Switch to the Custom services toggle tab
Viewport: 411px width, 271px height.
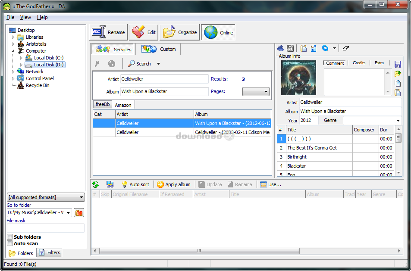(158, 49)
